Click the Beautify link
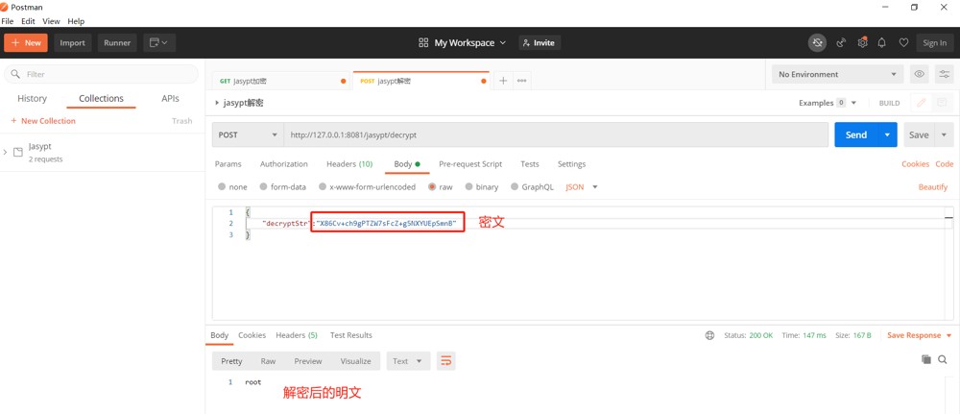Screen dimensions: 960x414 (x=932, y=186)
